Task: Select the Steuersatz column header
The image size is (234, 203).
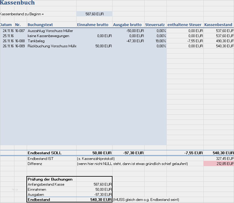Action: point(155,25)
